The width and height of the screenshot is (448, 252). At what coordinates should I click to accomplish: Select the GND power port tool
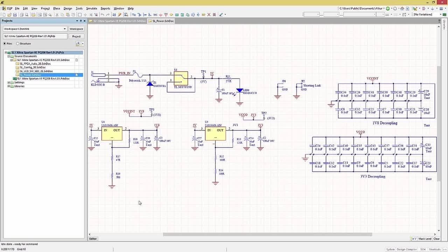click(161, 15)
